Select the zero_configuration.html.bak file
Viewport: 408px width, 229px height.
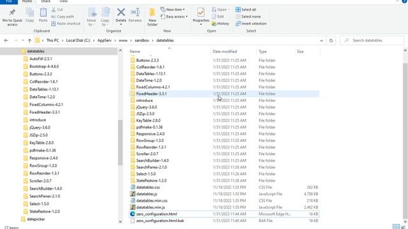(224, 221)
